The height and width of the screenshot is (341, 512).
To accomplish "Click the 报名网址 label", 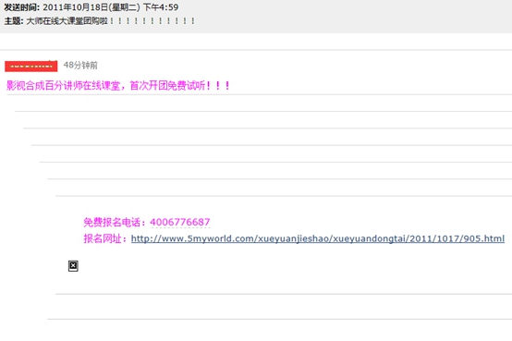I will [x=105, y=238].
